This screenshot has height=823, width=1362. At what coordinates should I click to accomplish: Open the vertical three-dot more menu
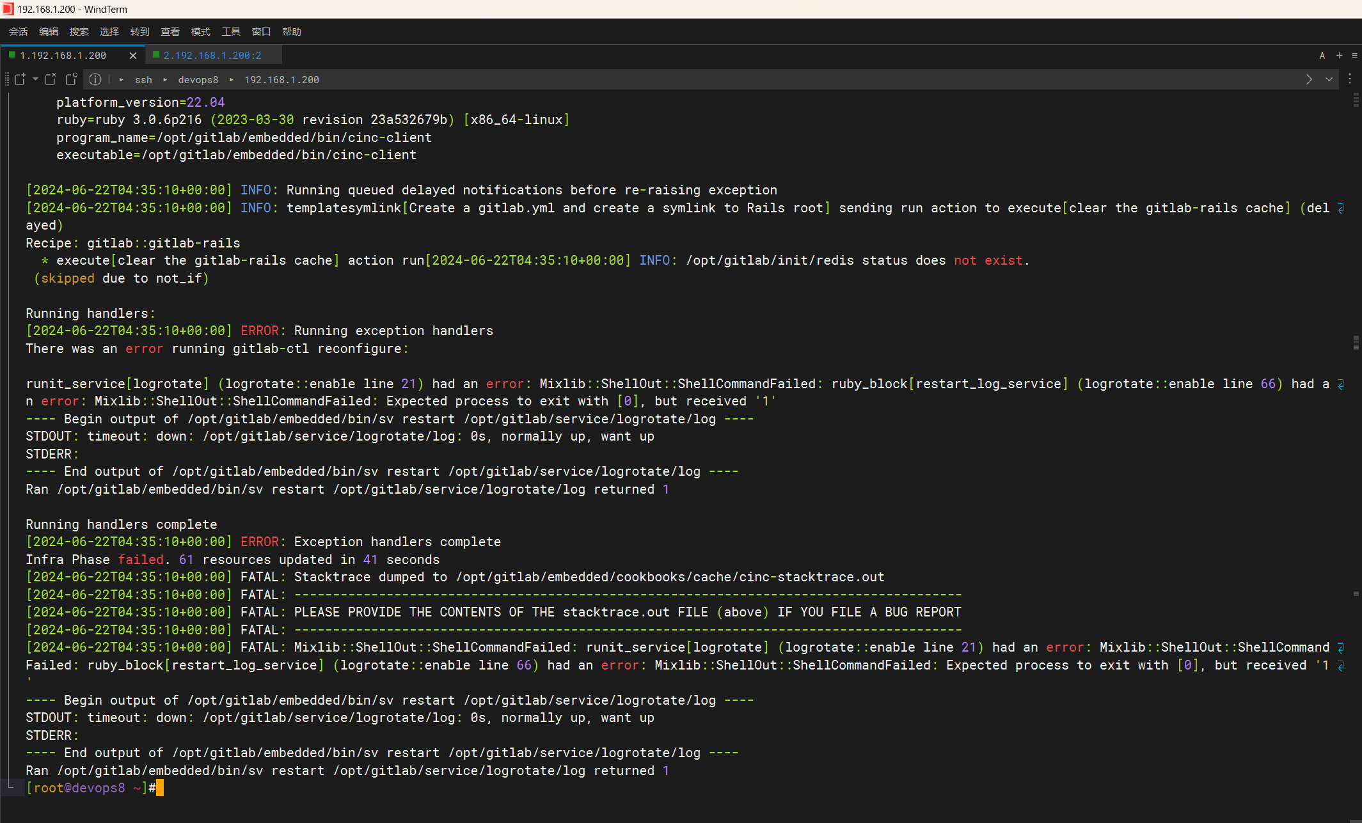click(1350, 79)
